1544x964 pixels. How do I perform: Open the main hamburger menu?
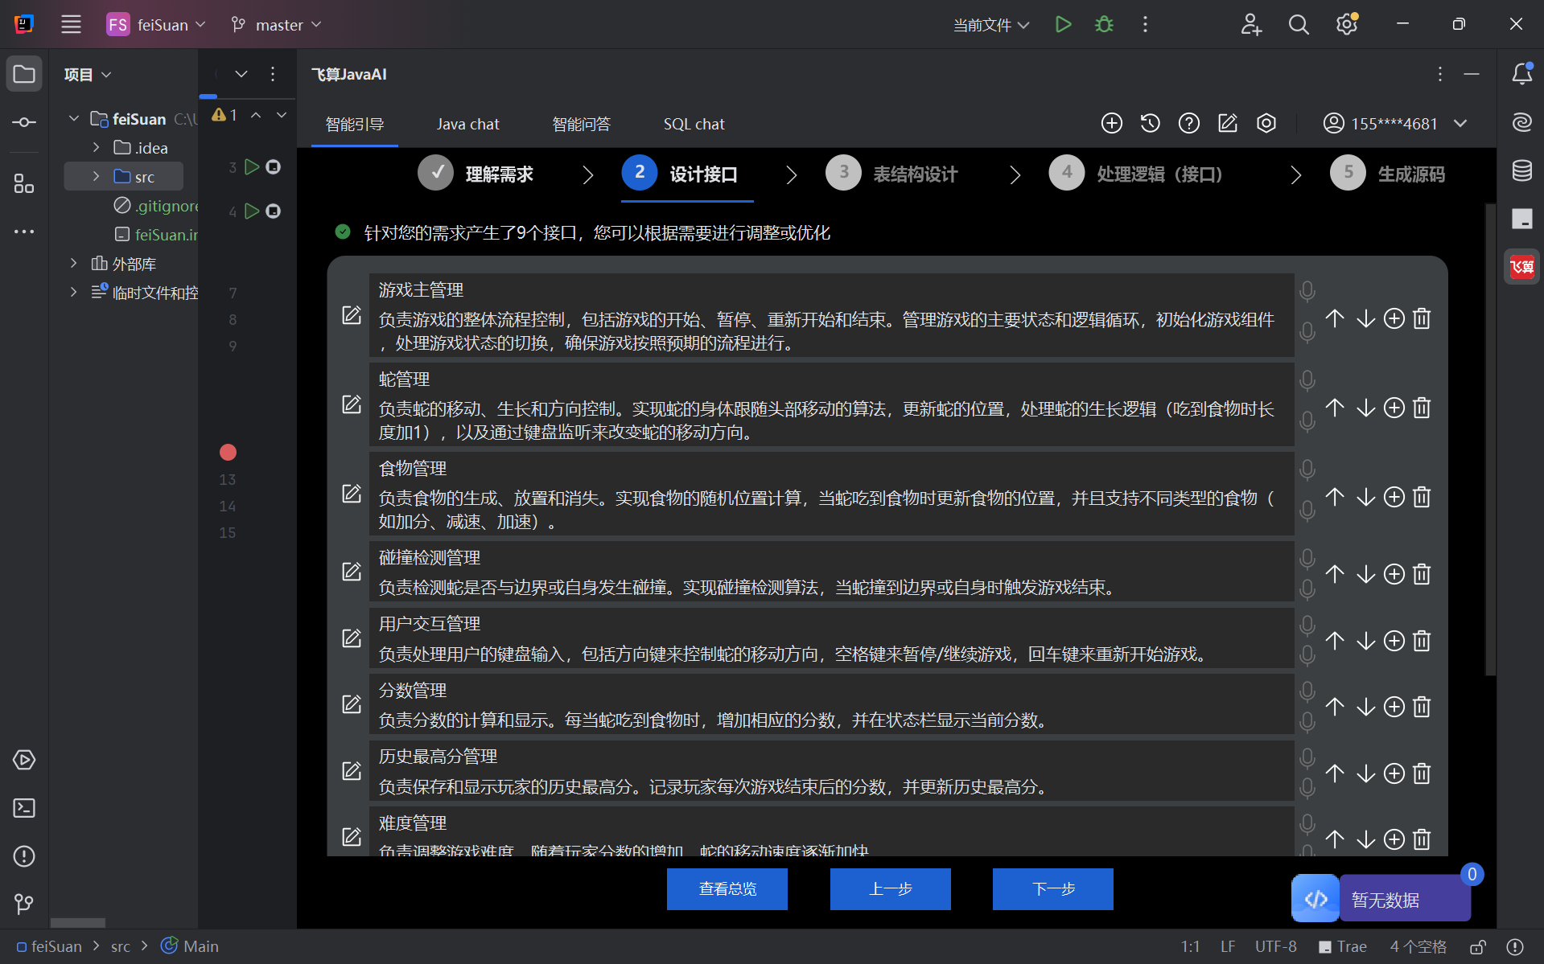click(x=71, y=25)
